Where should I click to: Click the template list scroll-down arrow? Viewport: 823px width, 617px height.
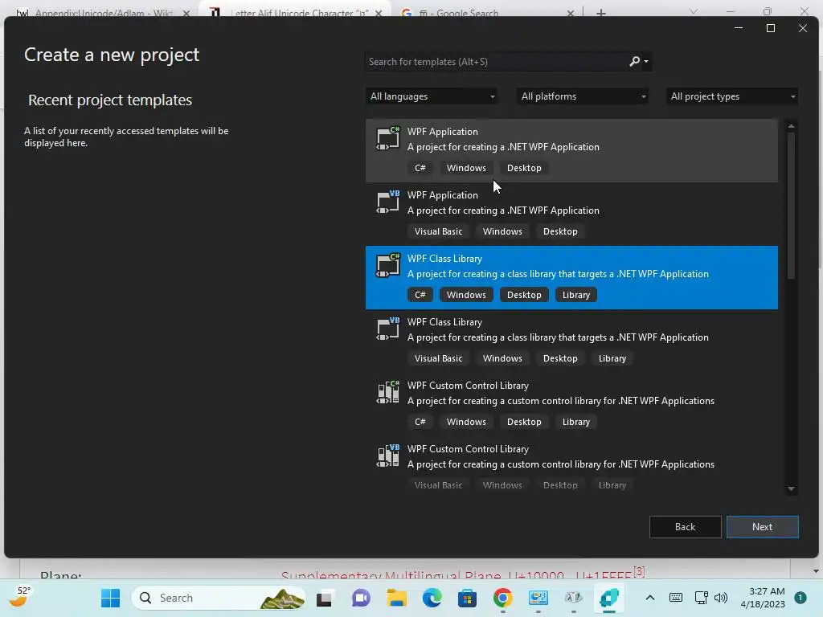click(x=791, y=489)
